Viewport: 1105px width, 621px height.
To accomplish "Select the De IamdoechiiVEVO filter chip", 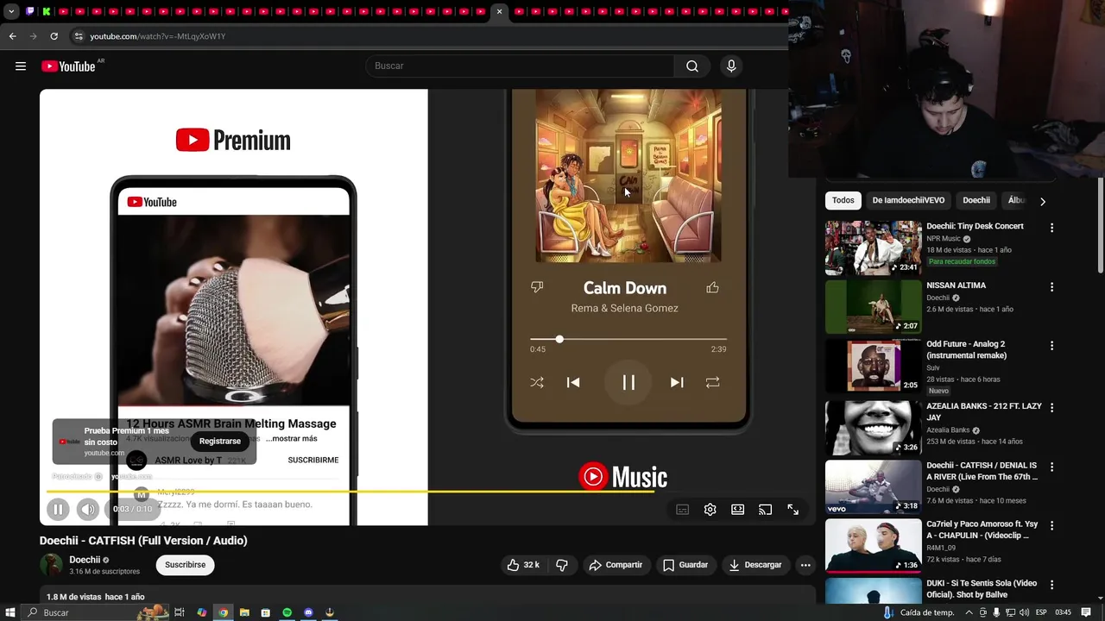I will point(908,200).
